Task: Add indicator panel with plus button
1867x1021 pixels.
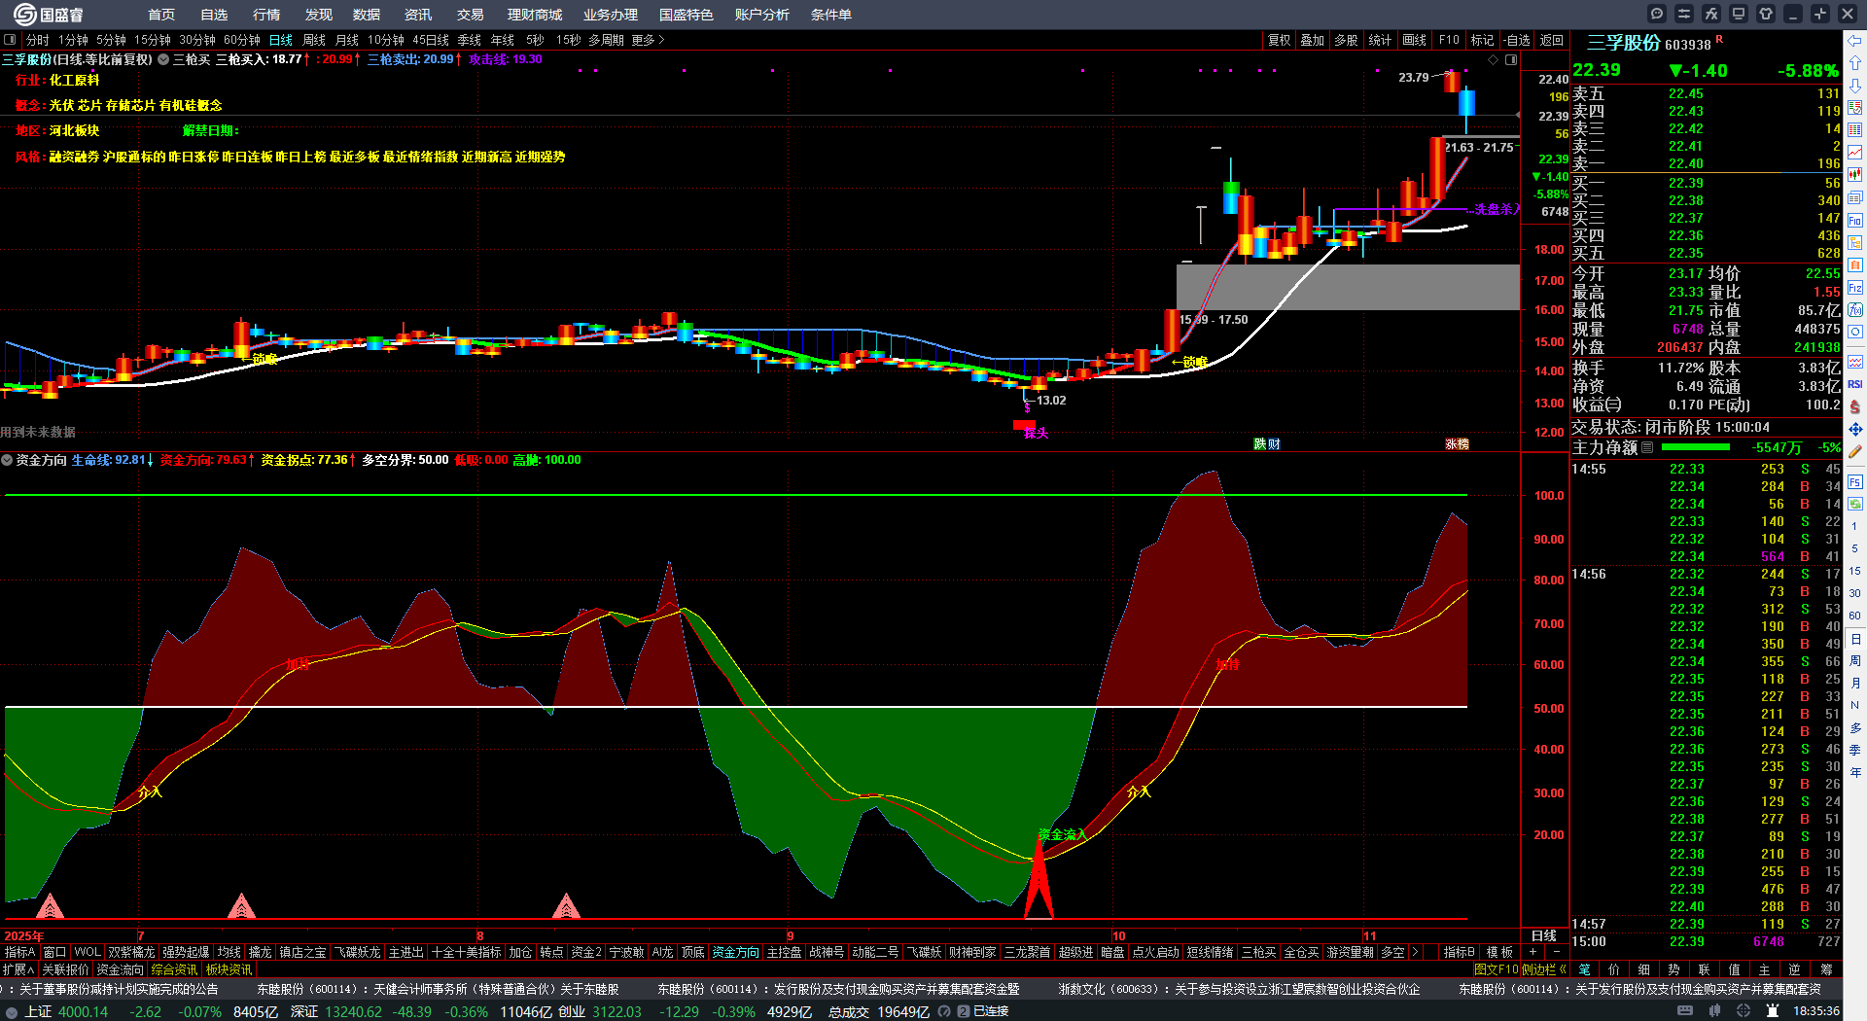Action: pos(1533,952)
